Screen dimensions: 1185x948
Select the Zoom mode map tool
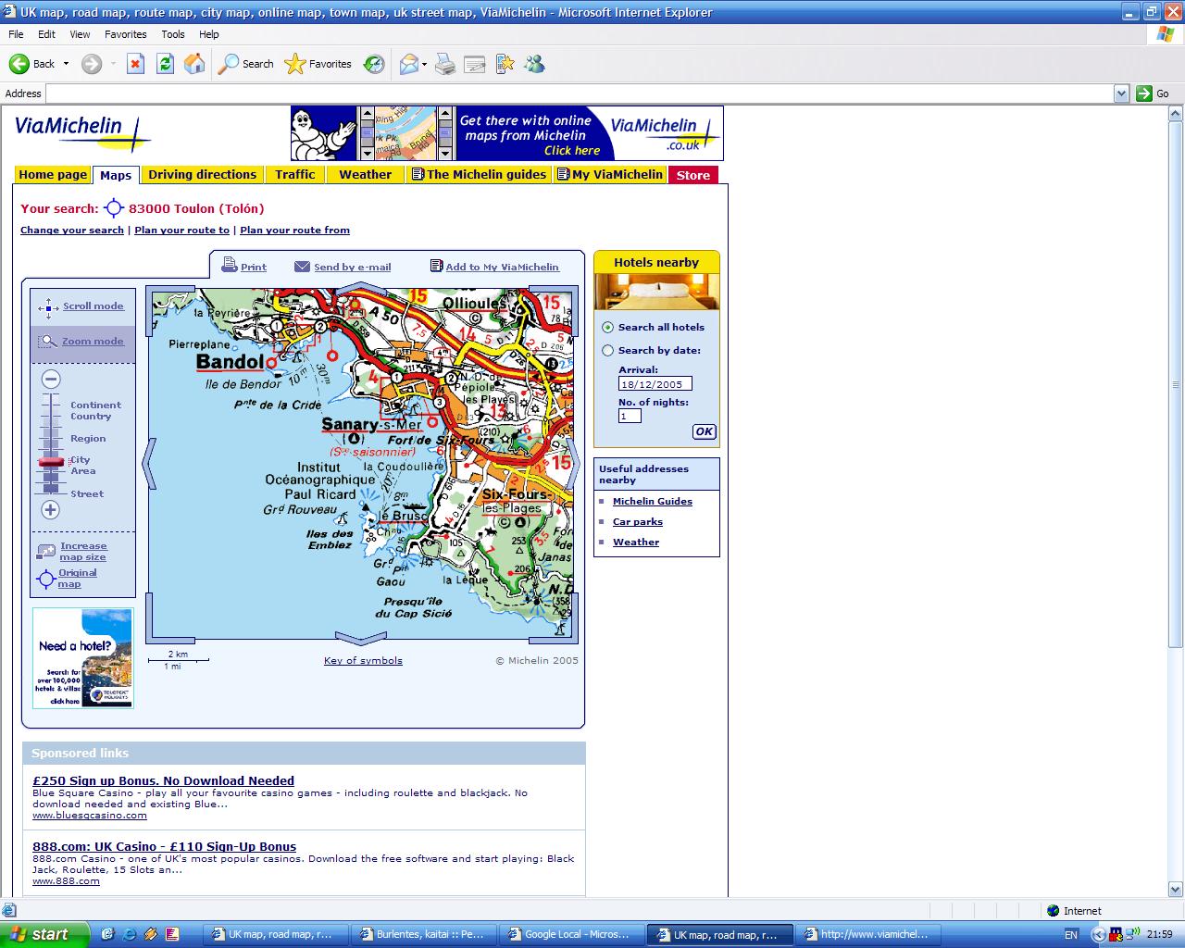tap(81, 342)
